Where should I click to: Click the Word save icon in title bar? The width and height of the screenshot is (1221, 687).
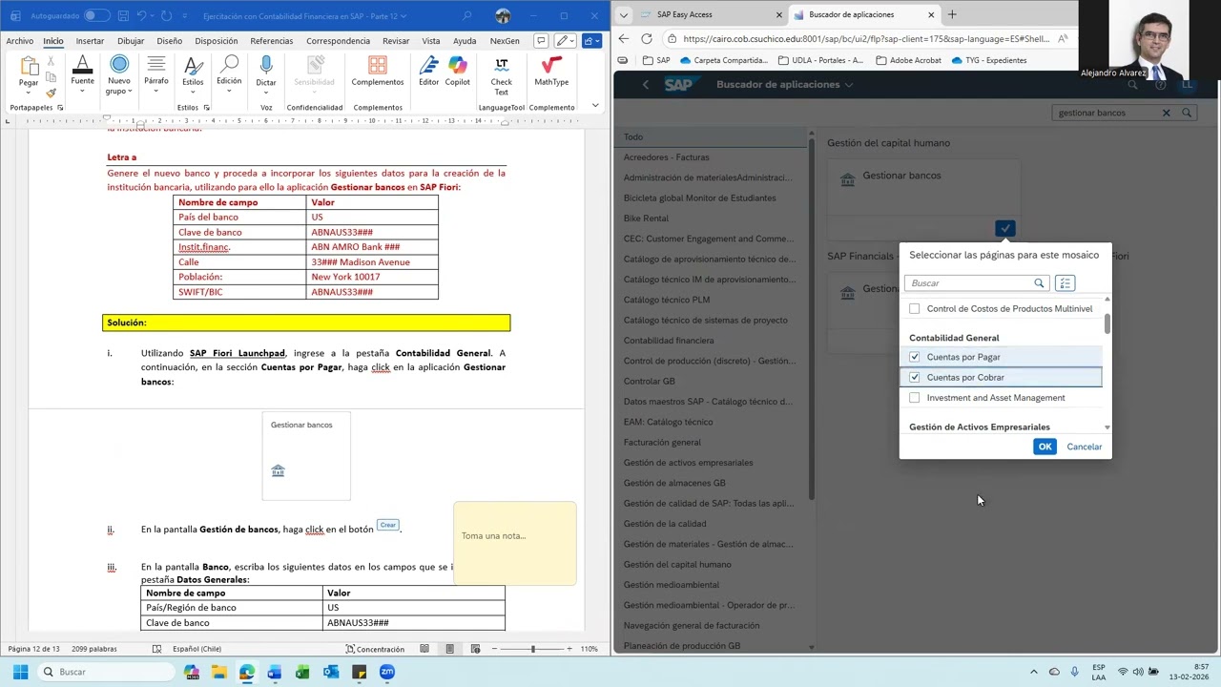122,16
